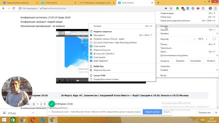
Task: Click 'Показать все' downloads button
Action: [205, 112]
